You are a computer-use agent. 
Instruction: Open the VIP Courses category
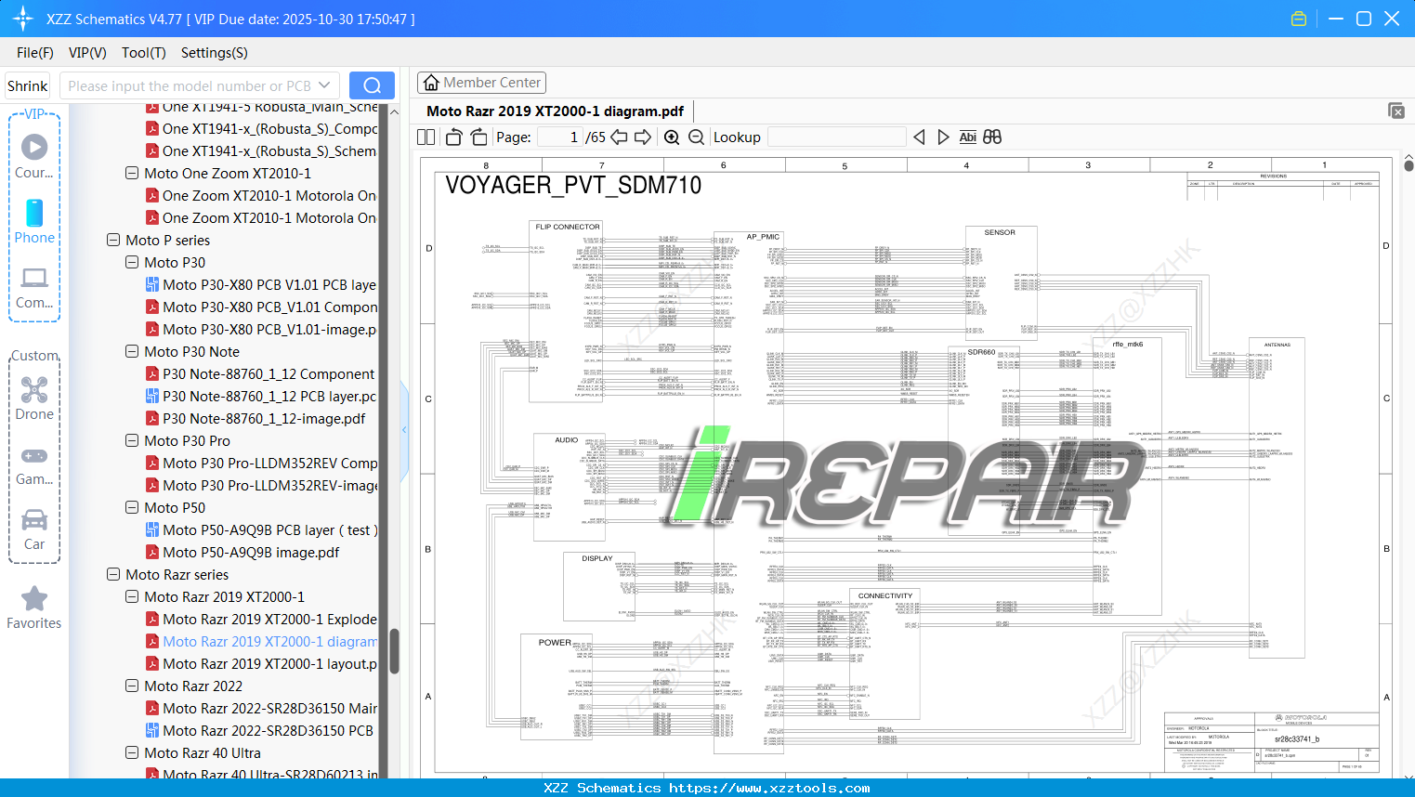pyautogui.click(x=34, y=156)
